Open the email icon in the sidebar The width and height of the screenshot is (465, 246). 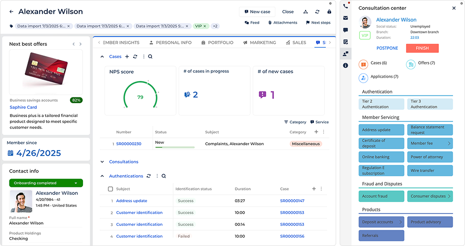point(346,18)
